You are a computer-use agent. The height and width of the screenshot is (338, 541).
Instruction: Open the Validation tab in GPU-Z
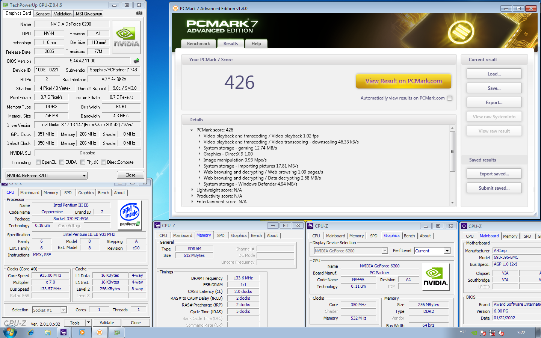pos(63,14)
